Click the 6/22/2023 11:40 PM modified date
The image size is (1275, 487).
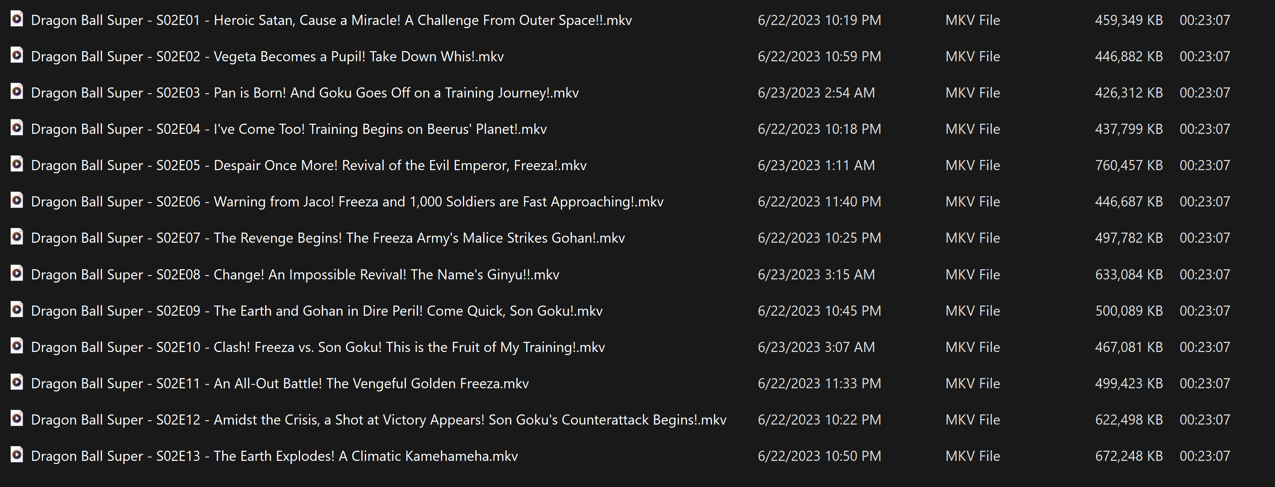pyautogui.click(x=819, y=202)
